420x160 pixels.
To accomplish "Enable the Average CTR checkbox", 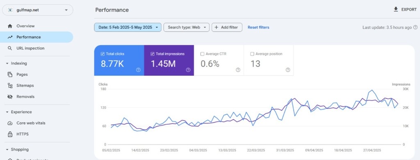I will (202, 54).
